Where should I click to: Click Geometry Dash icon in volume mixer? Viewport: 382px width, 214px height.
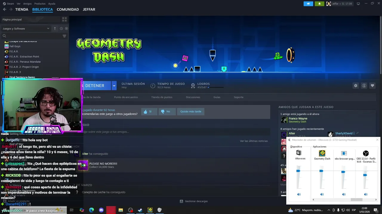[322, 153]
